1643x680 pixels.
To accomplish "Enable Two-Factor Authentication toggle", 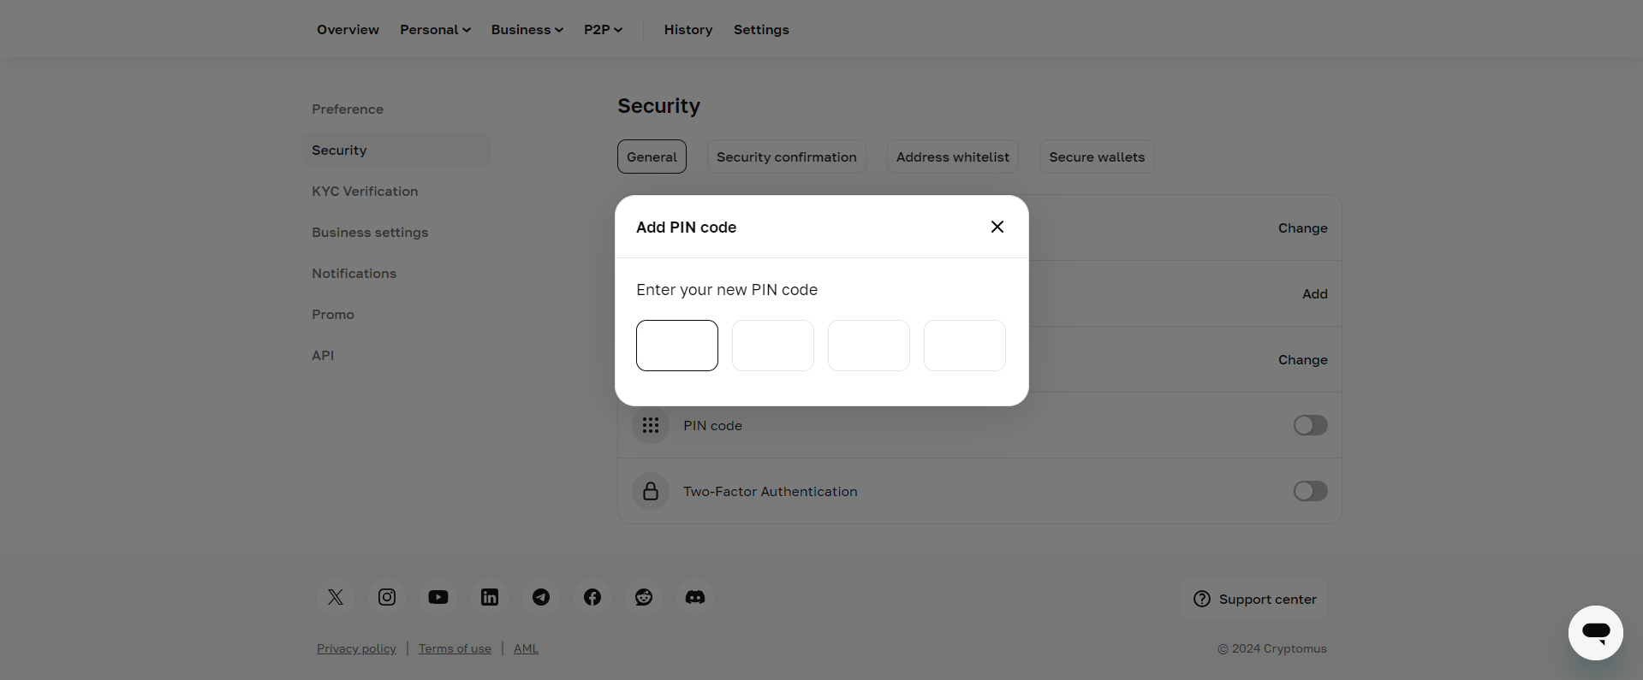I will [x=1309, y=491].
